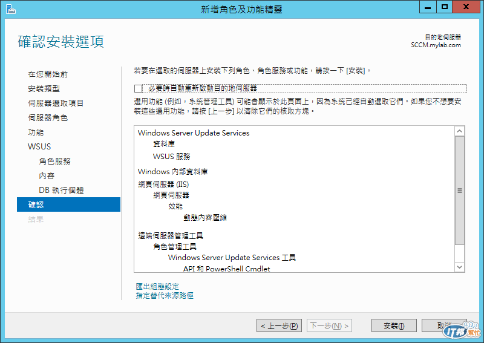Select the 資料庫 row in the list
Viewport: 484px width, 343px height.
[x=164, y=144]
